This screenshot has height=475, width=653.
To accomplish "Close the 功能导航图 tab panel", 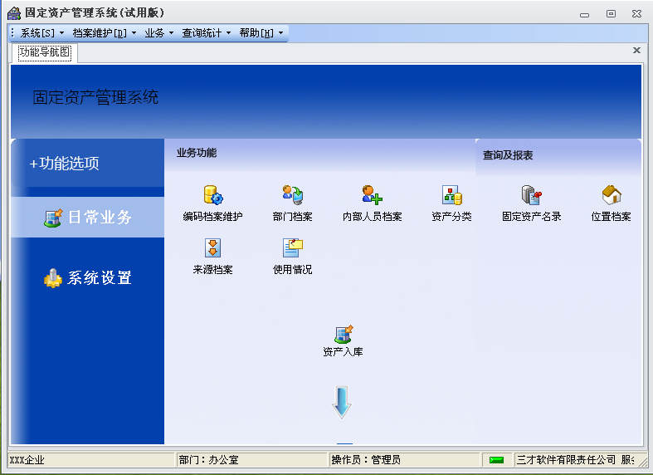I will (x=636, y=51).
